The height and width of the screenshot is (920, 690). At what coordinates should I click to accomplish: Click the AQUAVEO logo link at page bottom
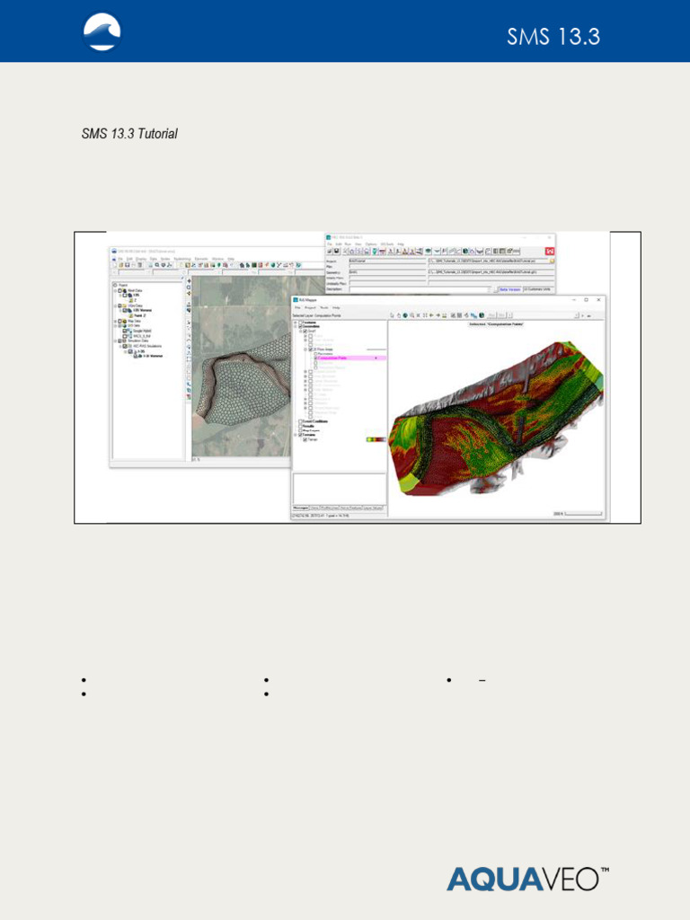coord(528,880)
